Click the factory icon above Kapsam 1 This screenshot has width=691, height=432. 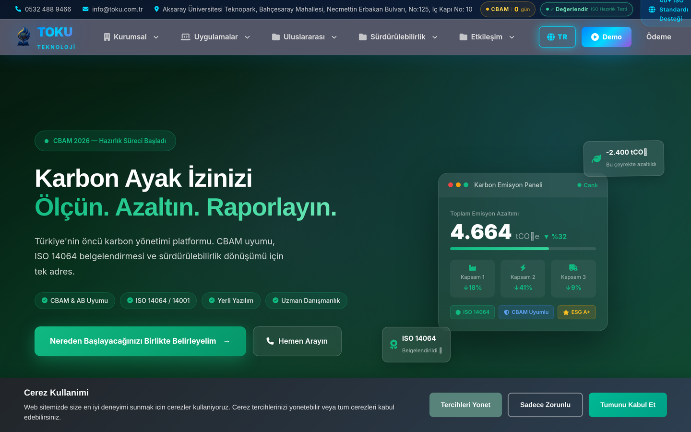(x=473, y=268)
